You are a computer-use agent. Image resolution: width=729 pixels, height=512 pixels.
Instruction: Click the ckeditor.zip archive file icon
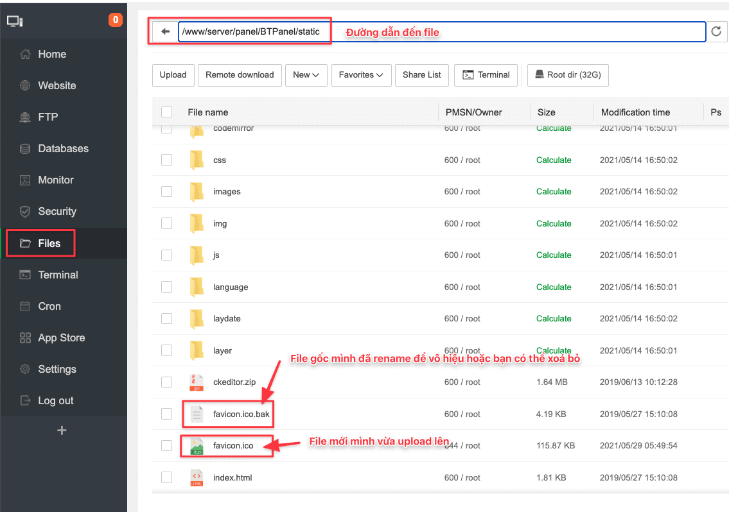(197, 382)
